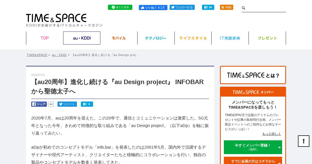Open the テクノロジー navigation tab
312x164 pixels.
point(156,38)
